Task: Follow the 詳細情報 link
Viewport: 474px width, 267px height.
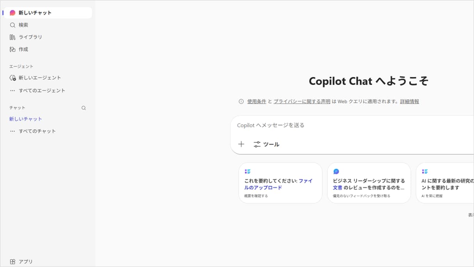Action: click(x=410, y=101)
